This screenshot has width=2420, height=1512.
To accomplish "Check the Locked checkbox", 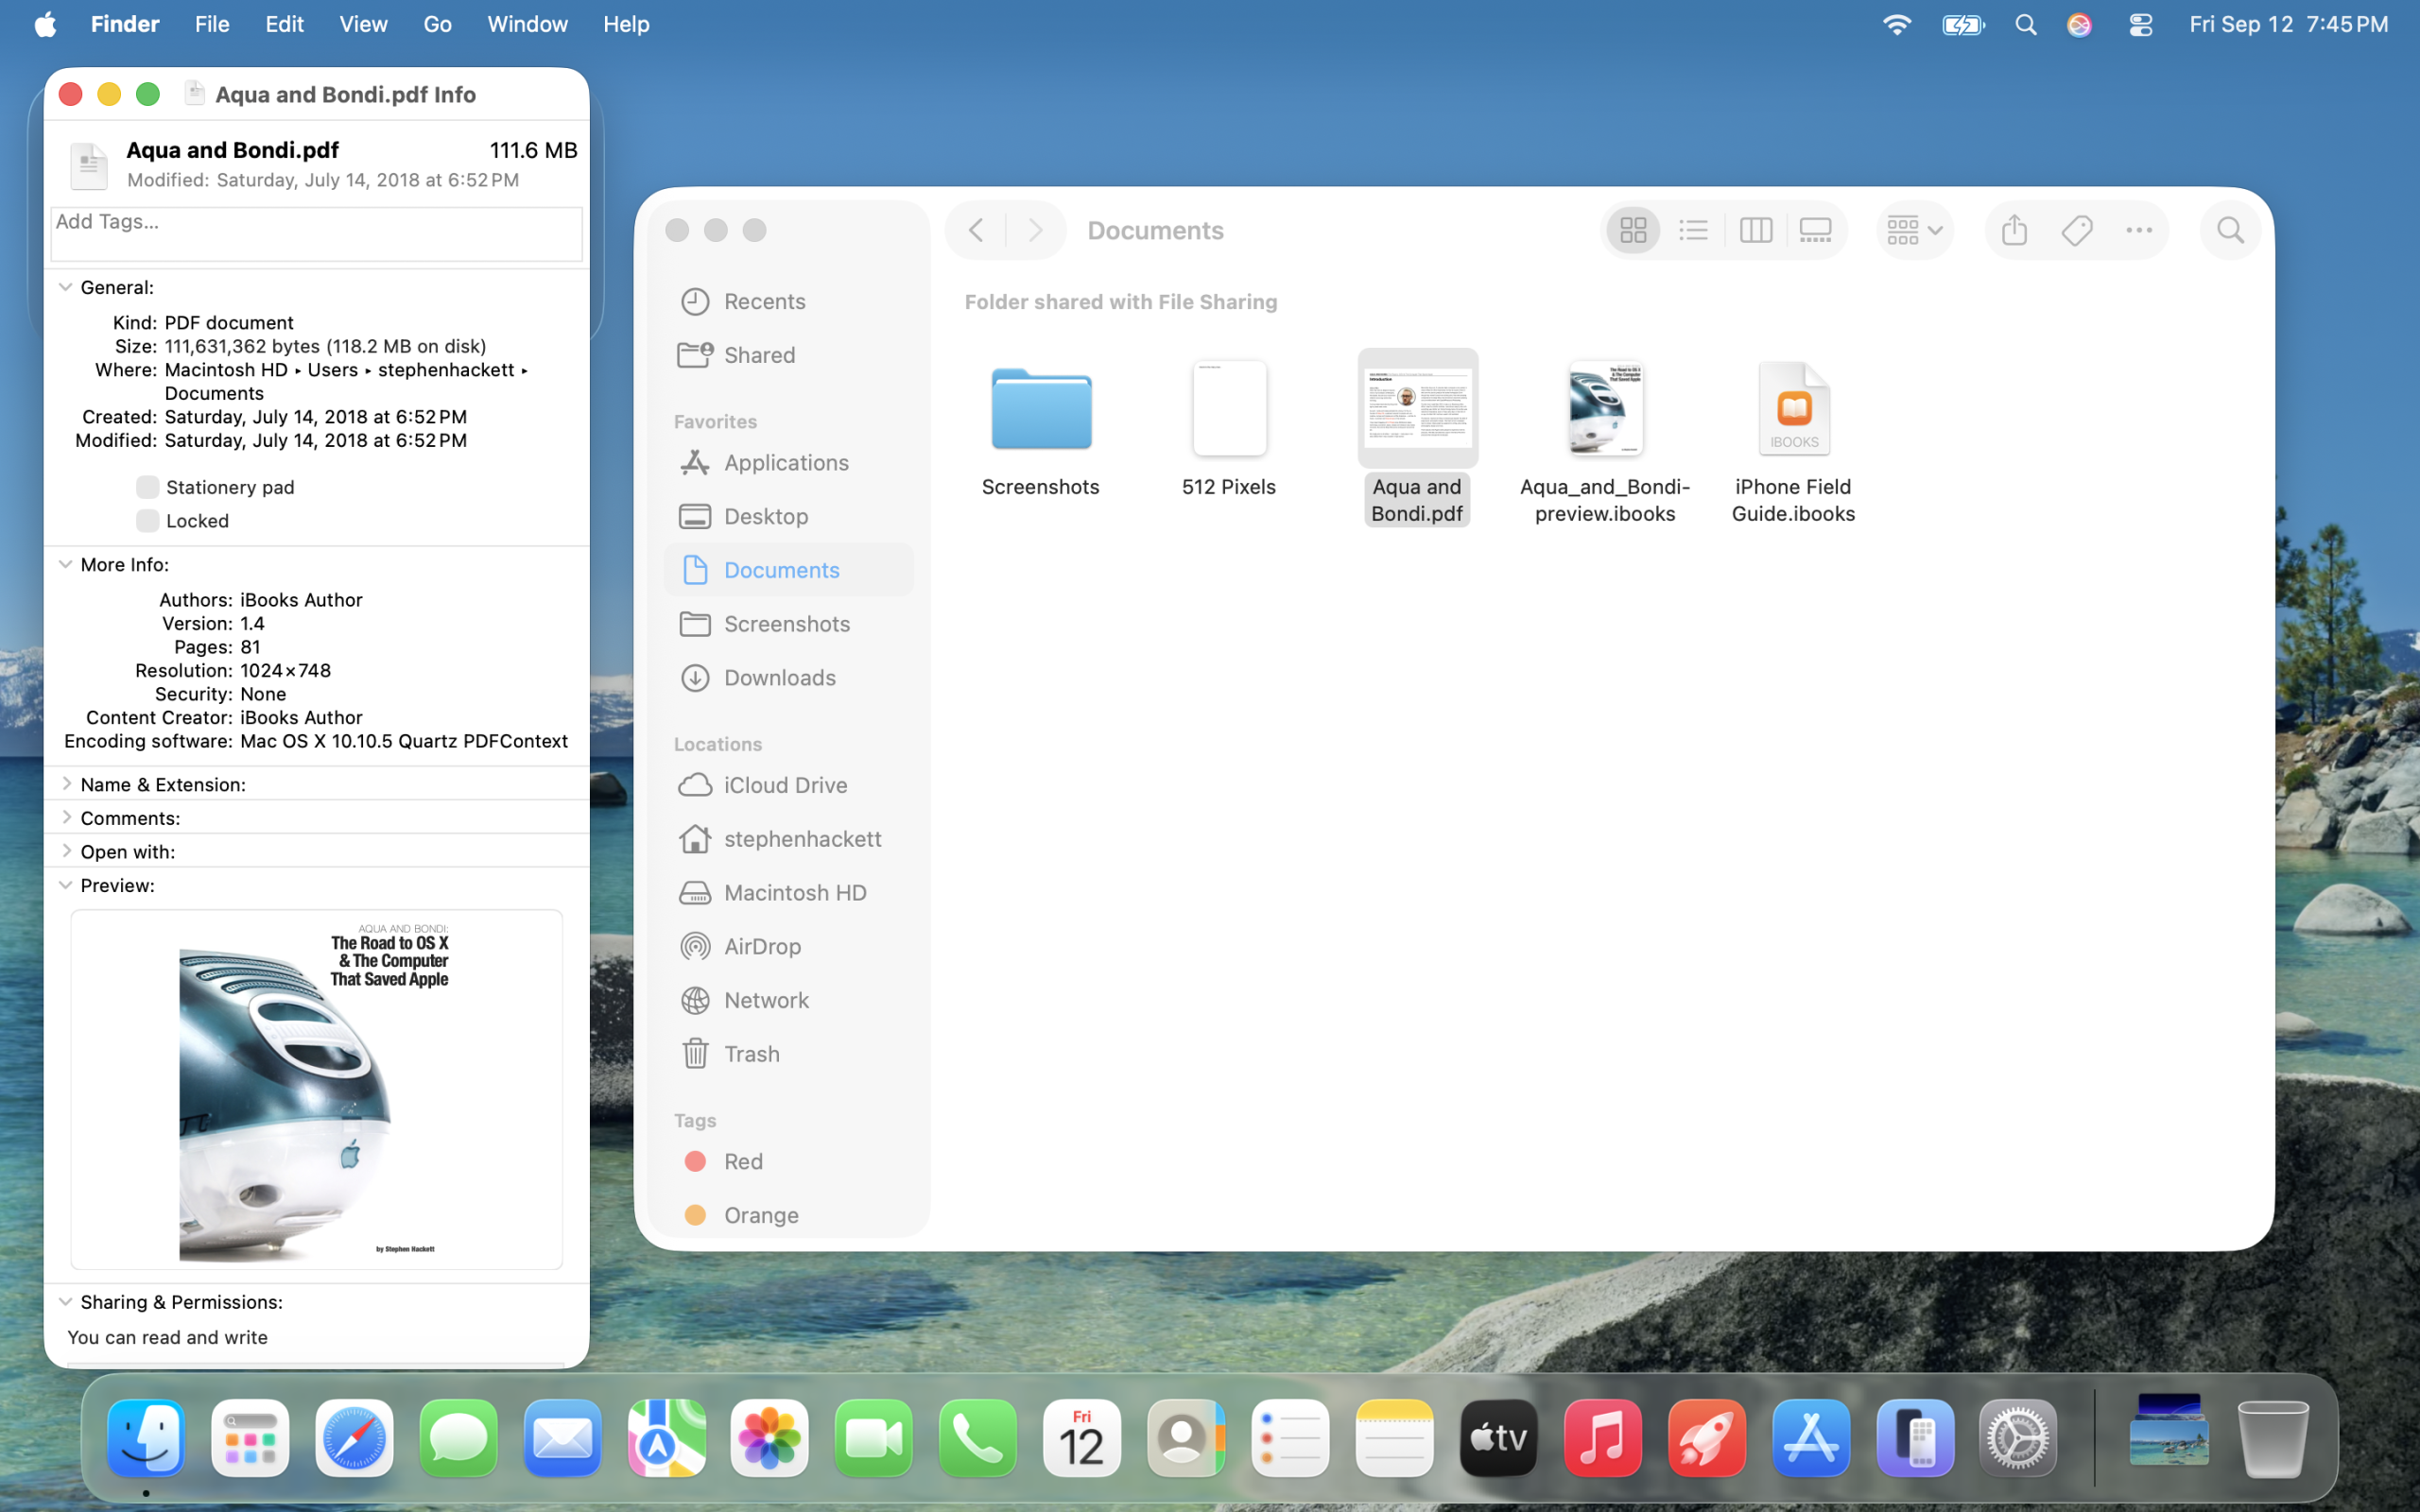I will tap(147, 520).
